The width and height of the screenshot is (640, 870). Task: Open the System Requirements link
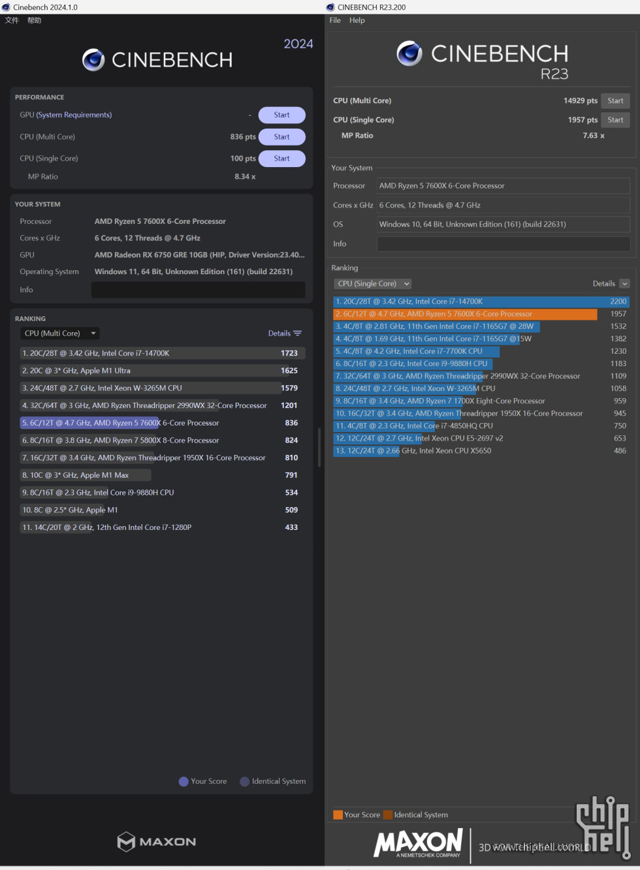pos(74,115)
